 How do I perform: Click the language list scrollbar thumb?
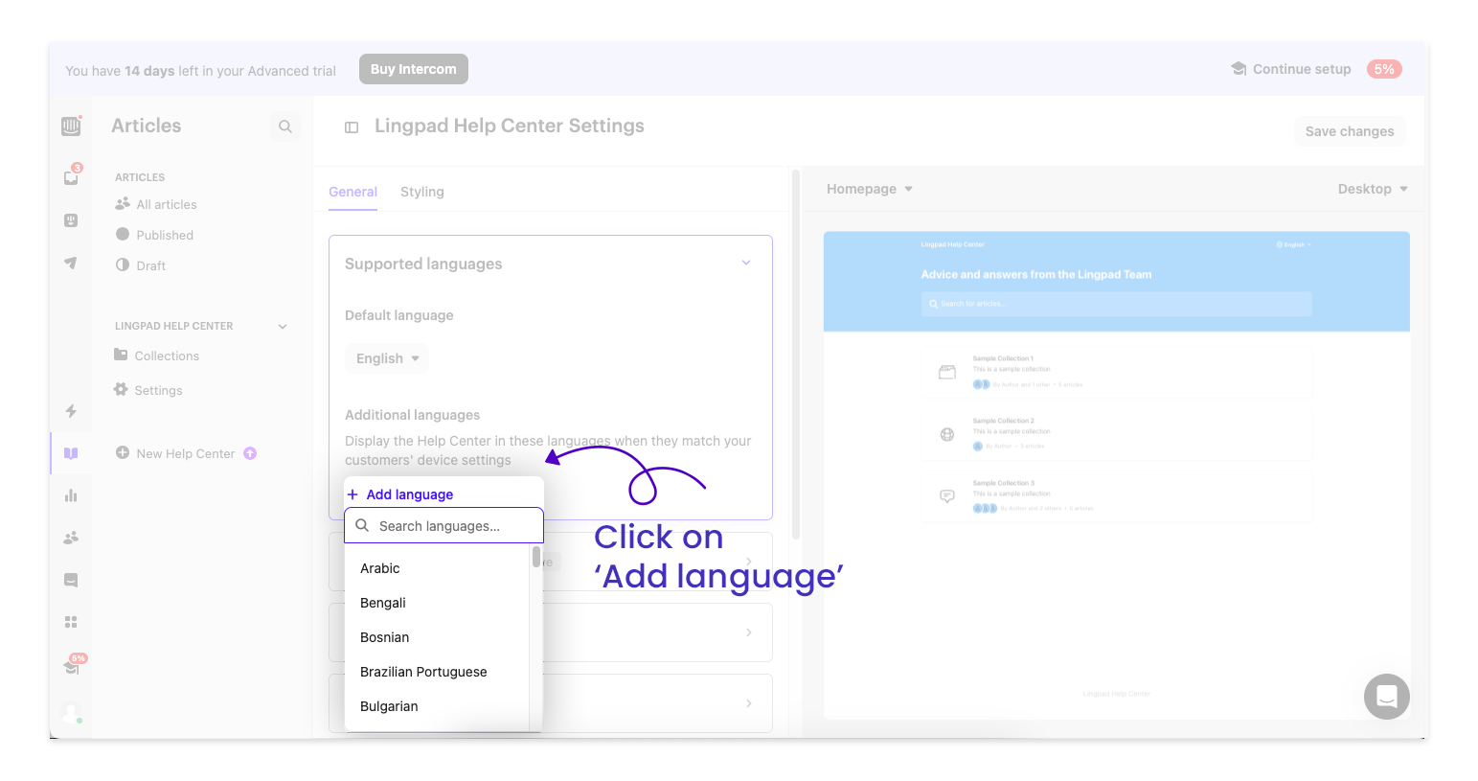[536, 557]
